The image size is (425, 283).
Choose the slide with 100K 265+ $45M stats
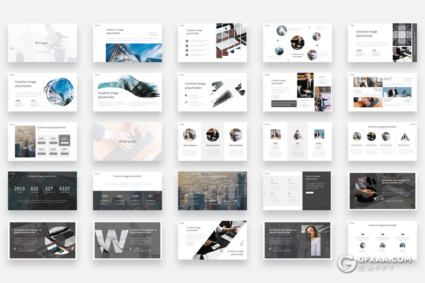(127, 191)
